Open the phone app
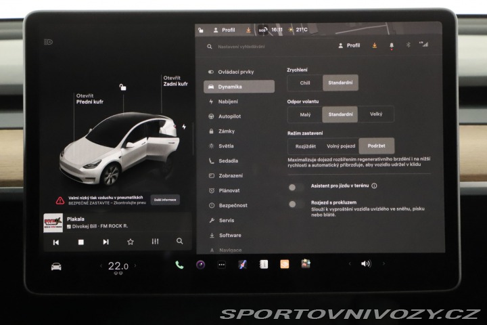Viewport: 487px width, 325px height. coord(179,265)
